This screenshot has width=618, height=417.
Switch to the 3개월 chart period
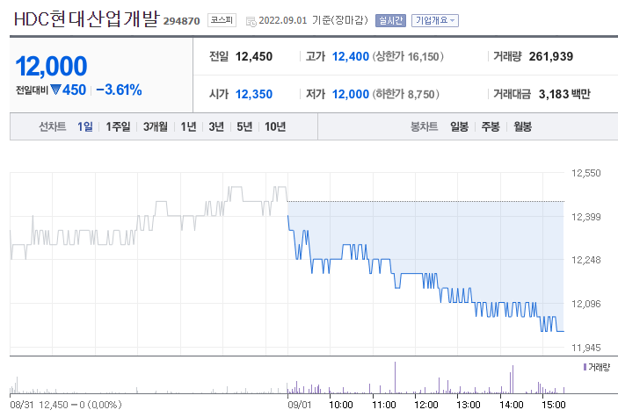pyautogui.click(x=156, y=126)
